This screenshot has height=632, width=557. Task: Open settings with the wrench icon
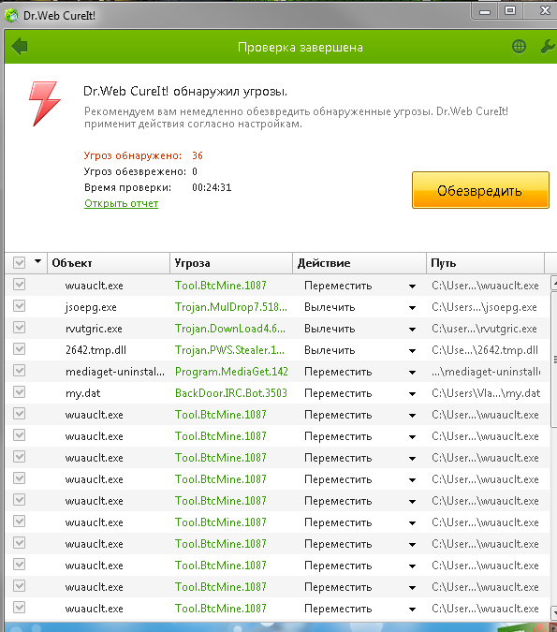tap(548, 47)
